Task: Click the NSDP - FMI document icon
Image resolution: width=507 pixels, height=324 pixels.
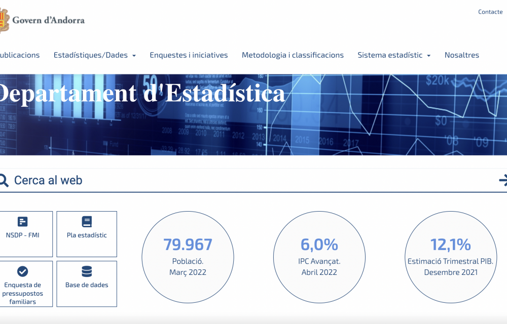Action: (x=22, y=222)
